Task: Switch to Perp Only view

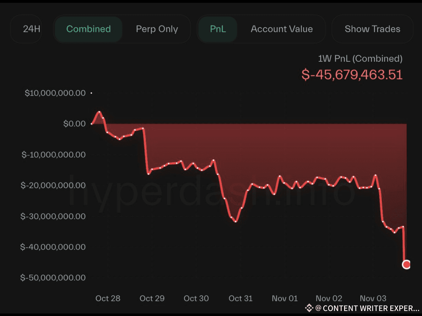Action: pyautogui.click(x=157, y=29)
